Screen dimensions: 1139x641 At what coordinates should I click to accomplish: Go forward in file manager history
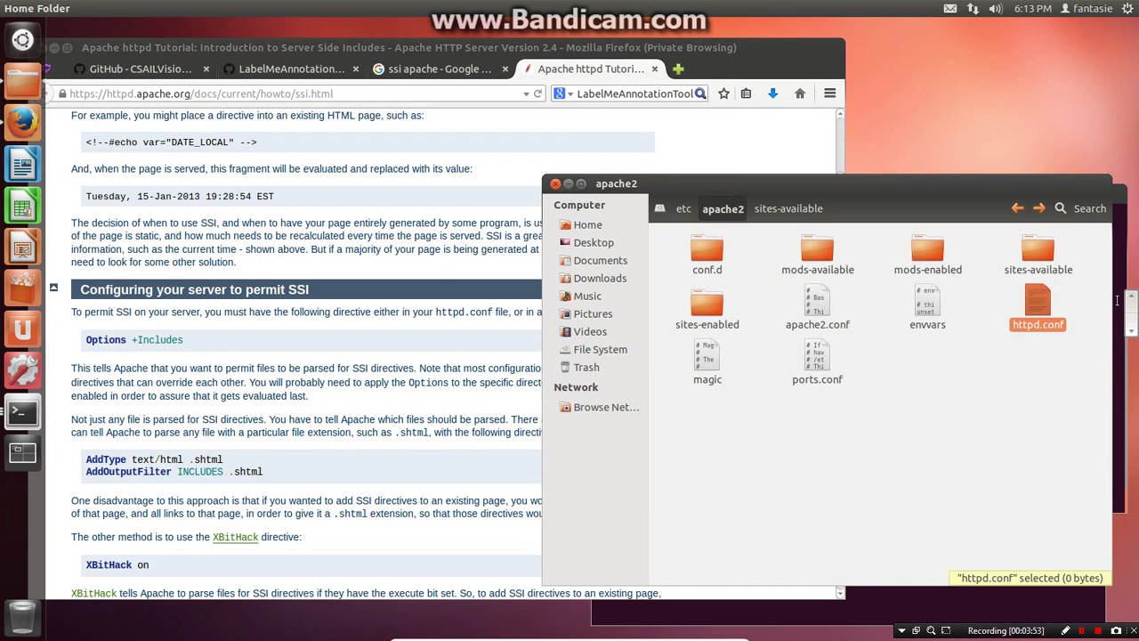click(1038, 208)
